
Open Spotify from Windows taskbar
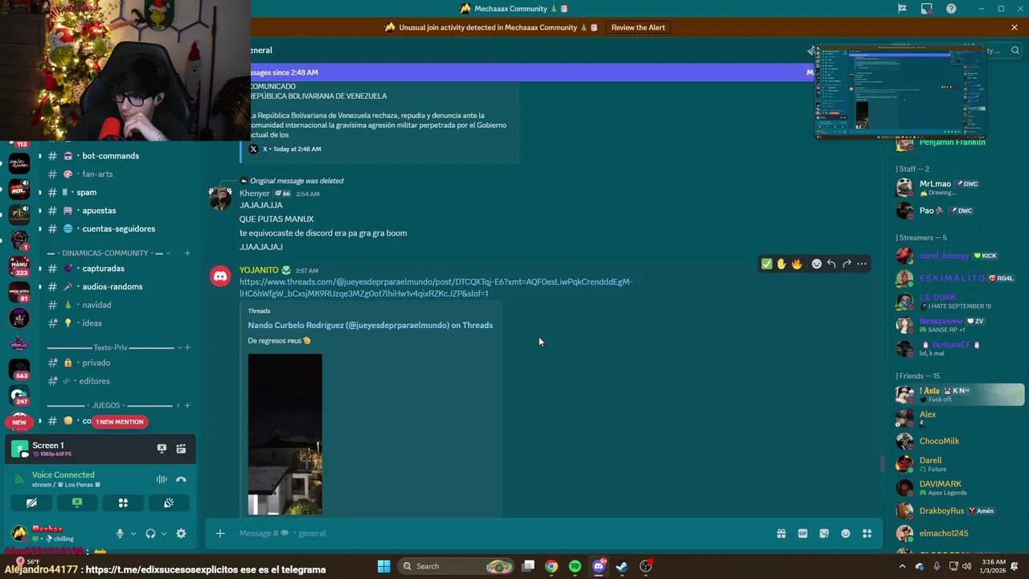575,566
